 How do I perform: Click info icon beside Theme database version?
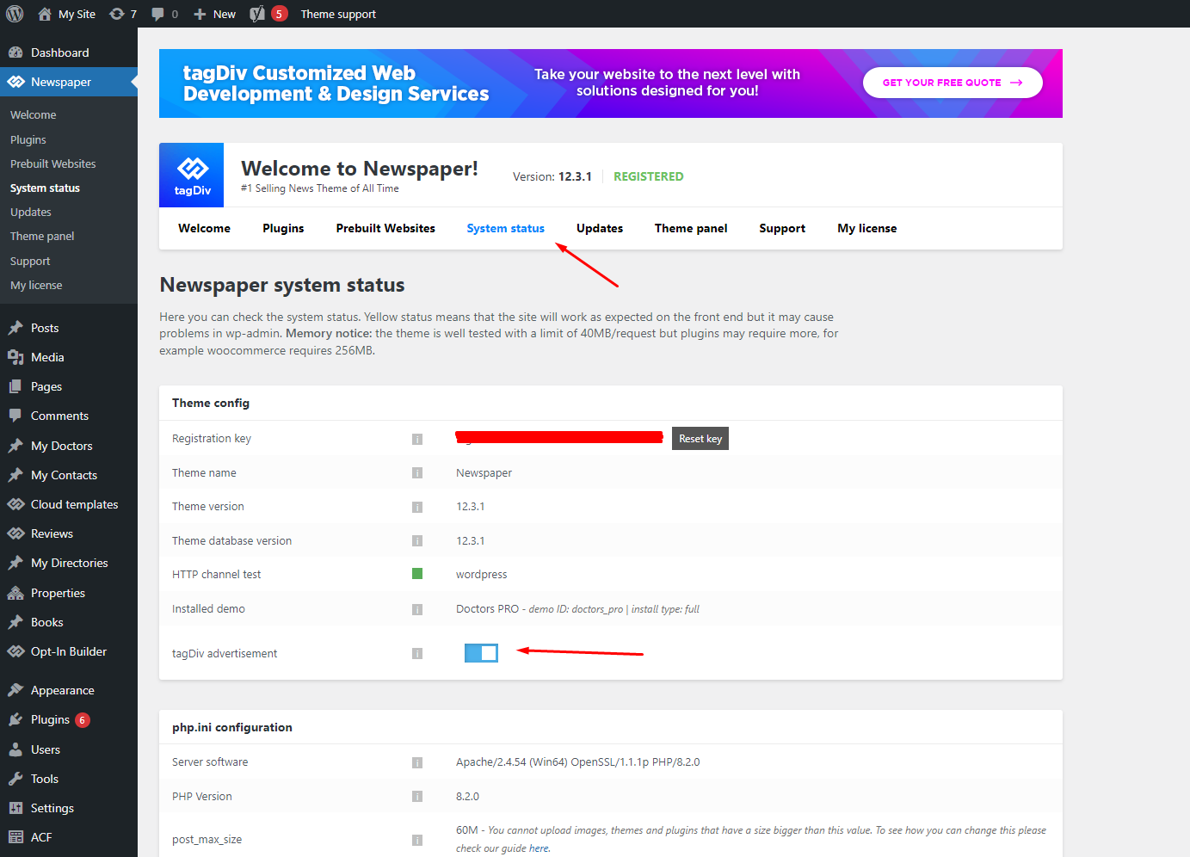pos(417,540)
